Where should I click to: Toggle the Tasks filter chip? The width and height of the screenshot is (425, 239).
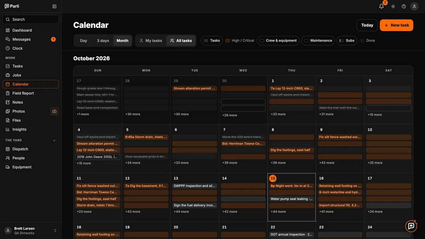(x=212, y=41)
